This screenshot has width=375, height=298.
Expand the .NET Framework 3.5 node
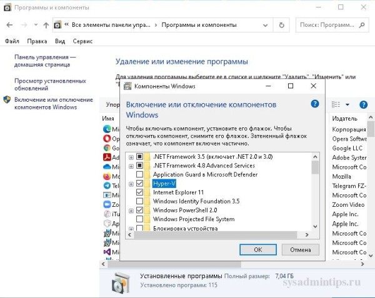click(131, 157)
